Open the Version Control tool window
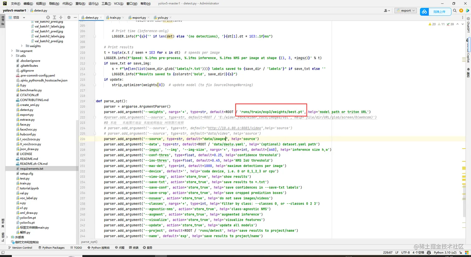The height and width of the screenshot is (257, 471). point(20,248)
